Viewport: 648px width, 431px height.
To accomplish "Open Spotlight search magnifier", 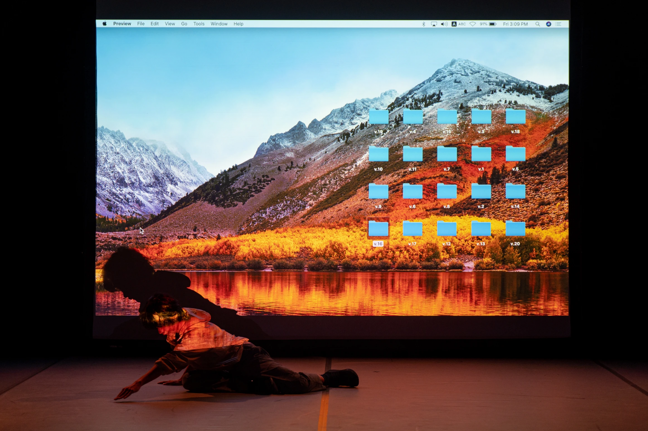I will click(538, 24).
